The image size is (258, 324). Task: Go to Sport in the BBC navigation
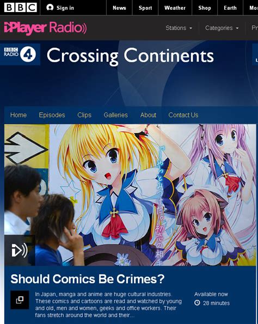coord(145,8)
